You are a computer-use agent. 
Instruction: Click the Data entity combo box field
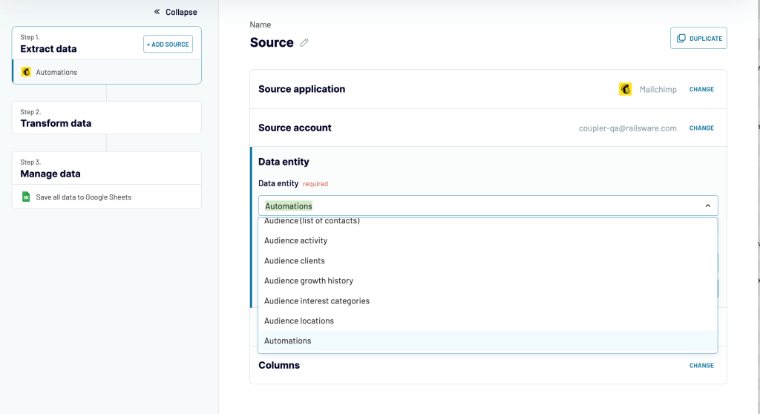[488, 206]
